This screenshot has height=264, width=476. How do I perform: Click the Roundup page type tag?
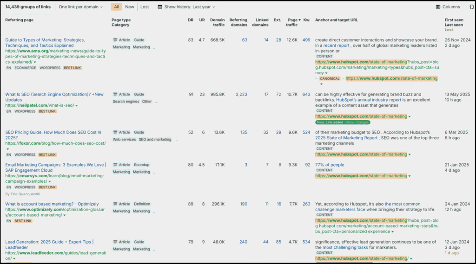(x=141, y=165)
